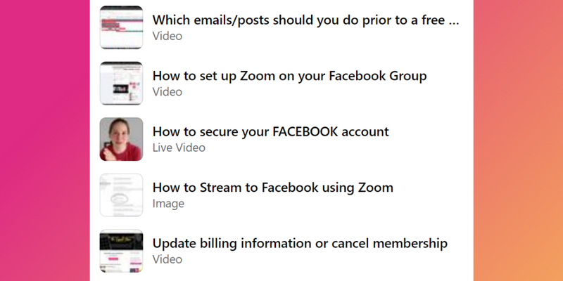Screen dimensions: 563x281
Task: Click white space right of "Image" label
Action: [317, 204]
